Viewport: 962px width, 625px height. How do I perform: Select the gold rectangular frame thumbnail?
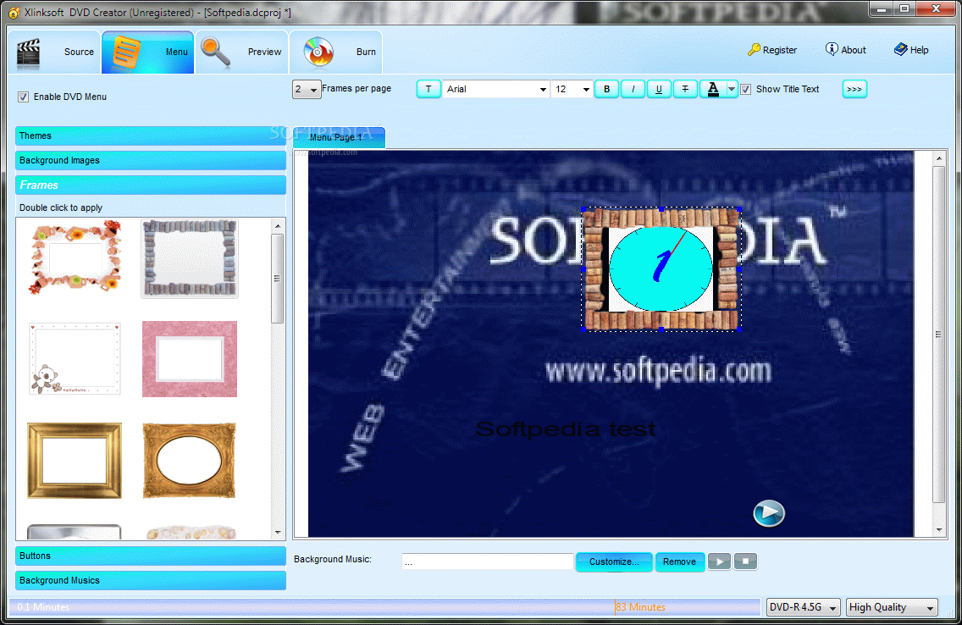pyautogui.click(x=75, y=460)
